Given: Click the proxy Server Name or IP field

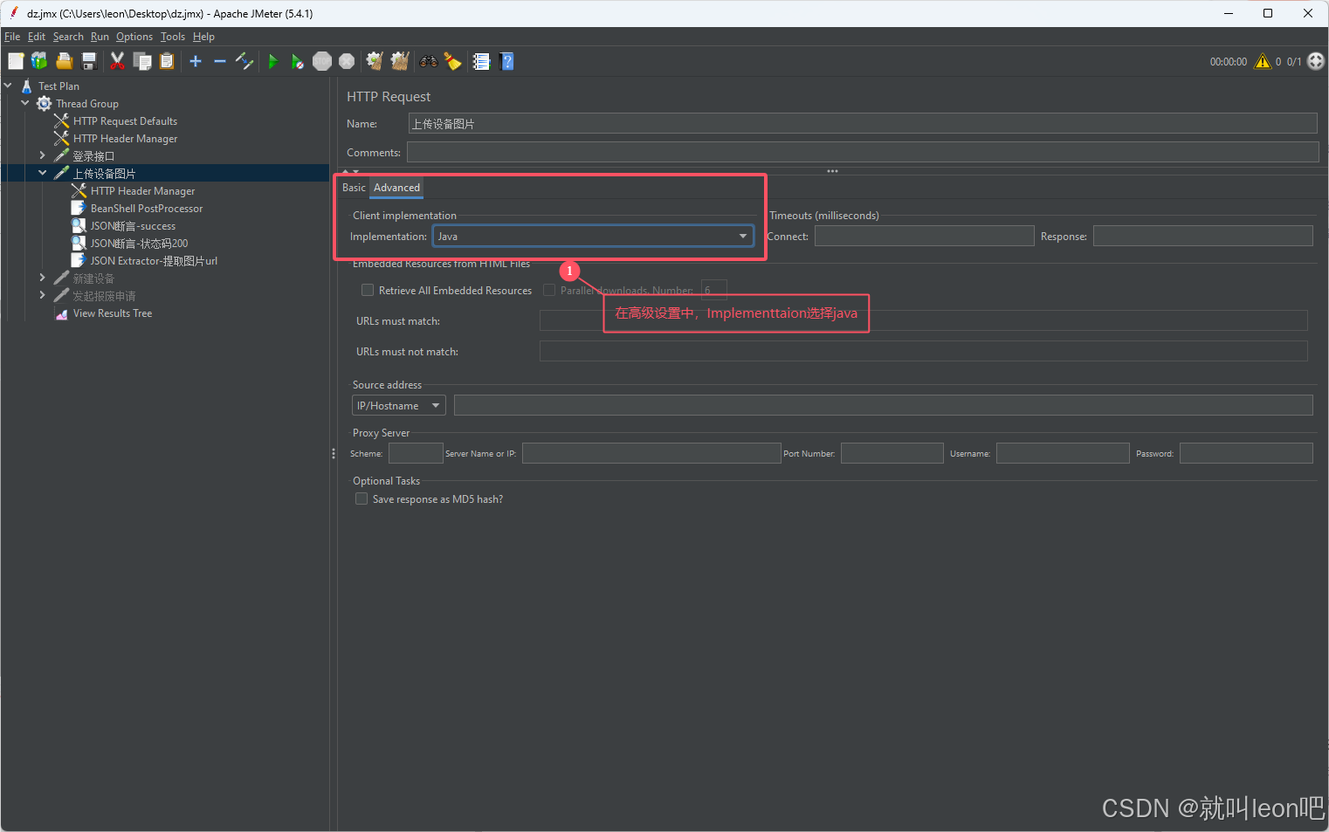Looking at the screenshot, I should pos(651,453).
